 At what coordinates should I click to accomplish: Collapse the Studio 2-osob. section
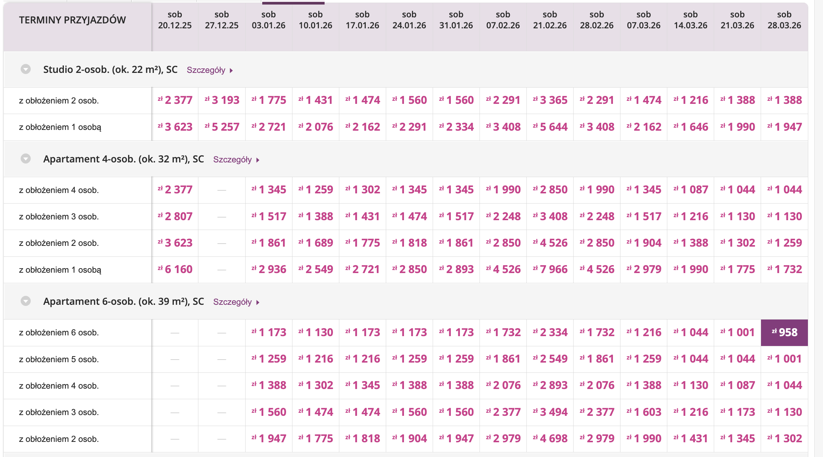(26, 69)
